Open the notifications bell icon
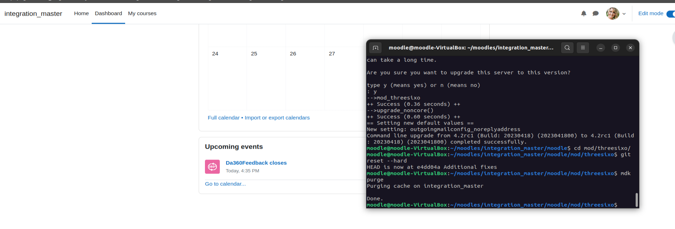 point(584,13)
